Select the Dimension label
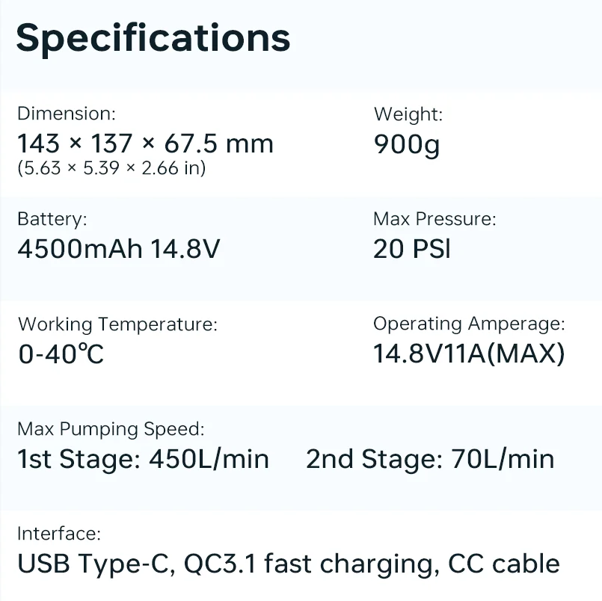This screenshot has height=601, width=602. pos(67,114)
